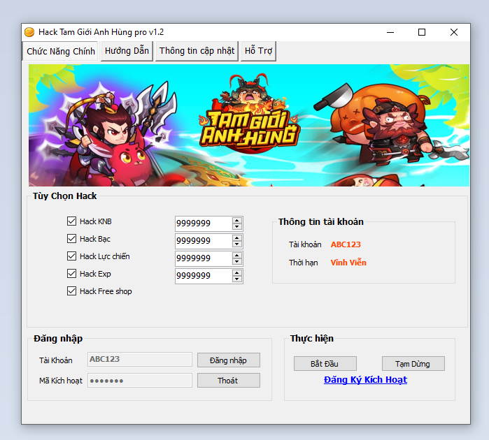Increase the Hack Exp value with up arrow
The height and width of the screenshot is (440, 489).
click(237, 272)
